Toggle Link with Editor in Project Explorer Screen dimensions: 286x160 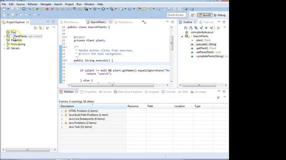click(x=41, y=28)
